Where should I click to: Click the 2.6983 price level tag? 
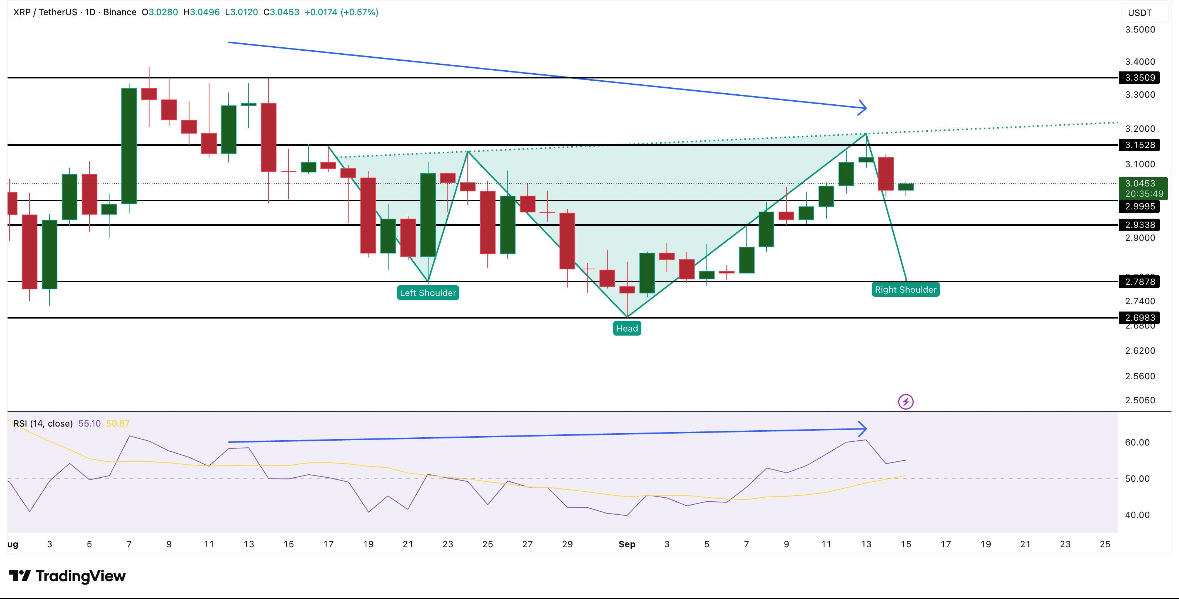click(1139, 317)
